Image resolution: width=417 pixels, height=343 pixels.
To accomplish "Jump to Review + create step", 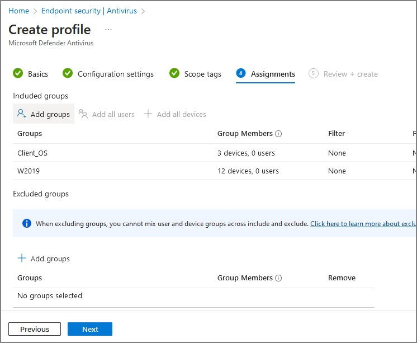I will [350, 74].
